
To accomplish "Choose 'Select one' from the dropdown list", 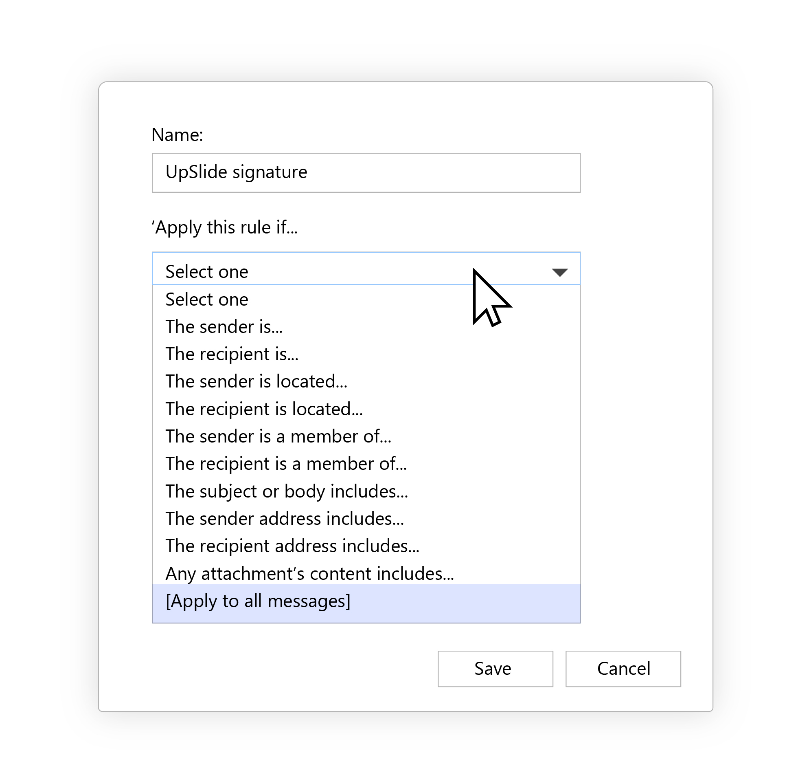I will [x=207, y=299].
